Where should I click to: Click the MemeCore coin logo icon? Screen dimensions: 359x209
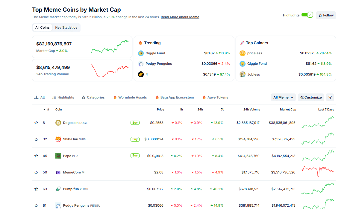click(58, 172)
